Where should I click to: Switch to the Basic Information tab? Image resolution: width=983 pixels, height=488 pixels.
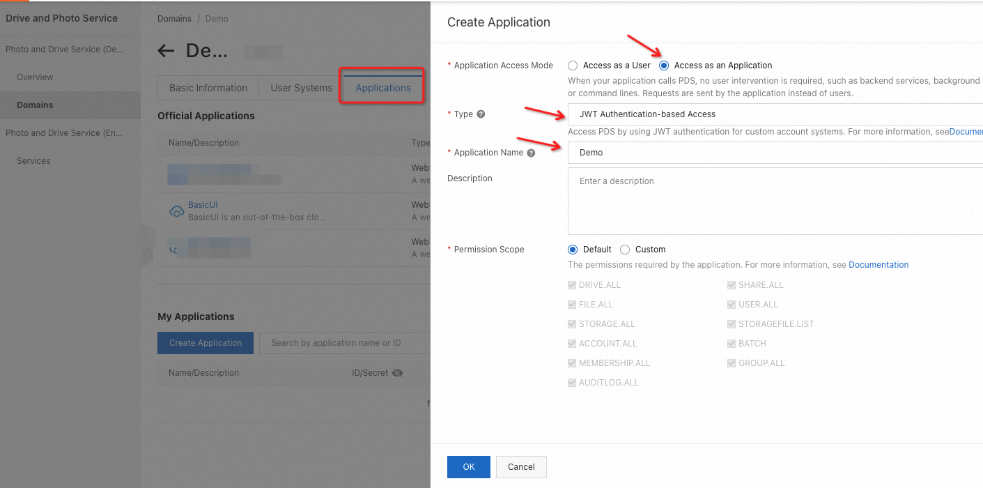click(208, 88)
